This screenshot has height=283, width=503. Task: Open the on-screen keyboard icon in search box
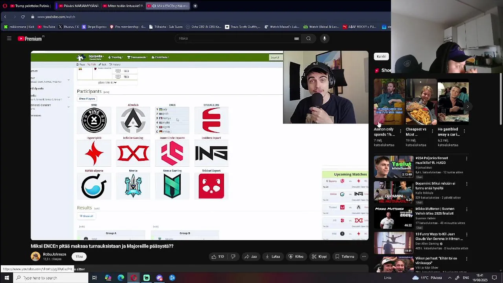[297, 39]
